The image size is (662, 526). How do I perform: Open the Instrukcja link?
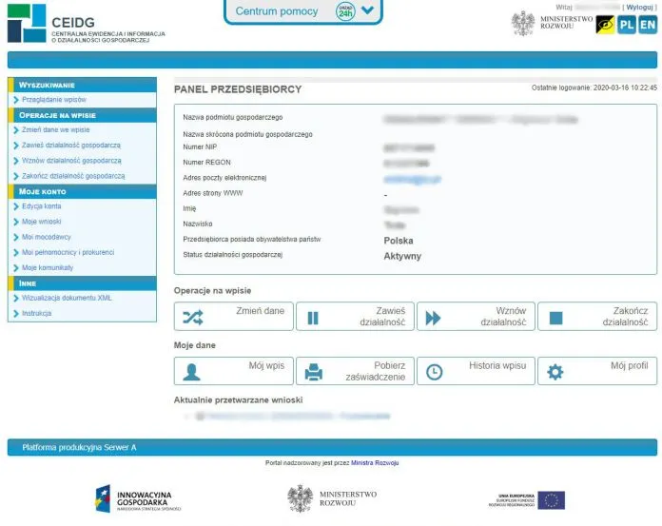point(37,313)
